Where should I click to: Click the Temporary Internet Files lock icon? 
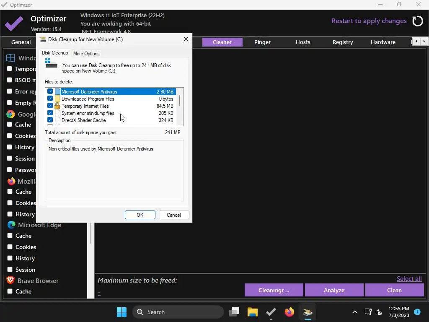click(x=57, y=106)
